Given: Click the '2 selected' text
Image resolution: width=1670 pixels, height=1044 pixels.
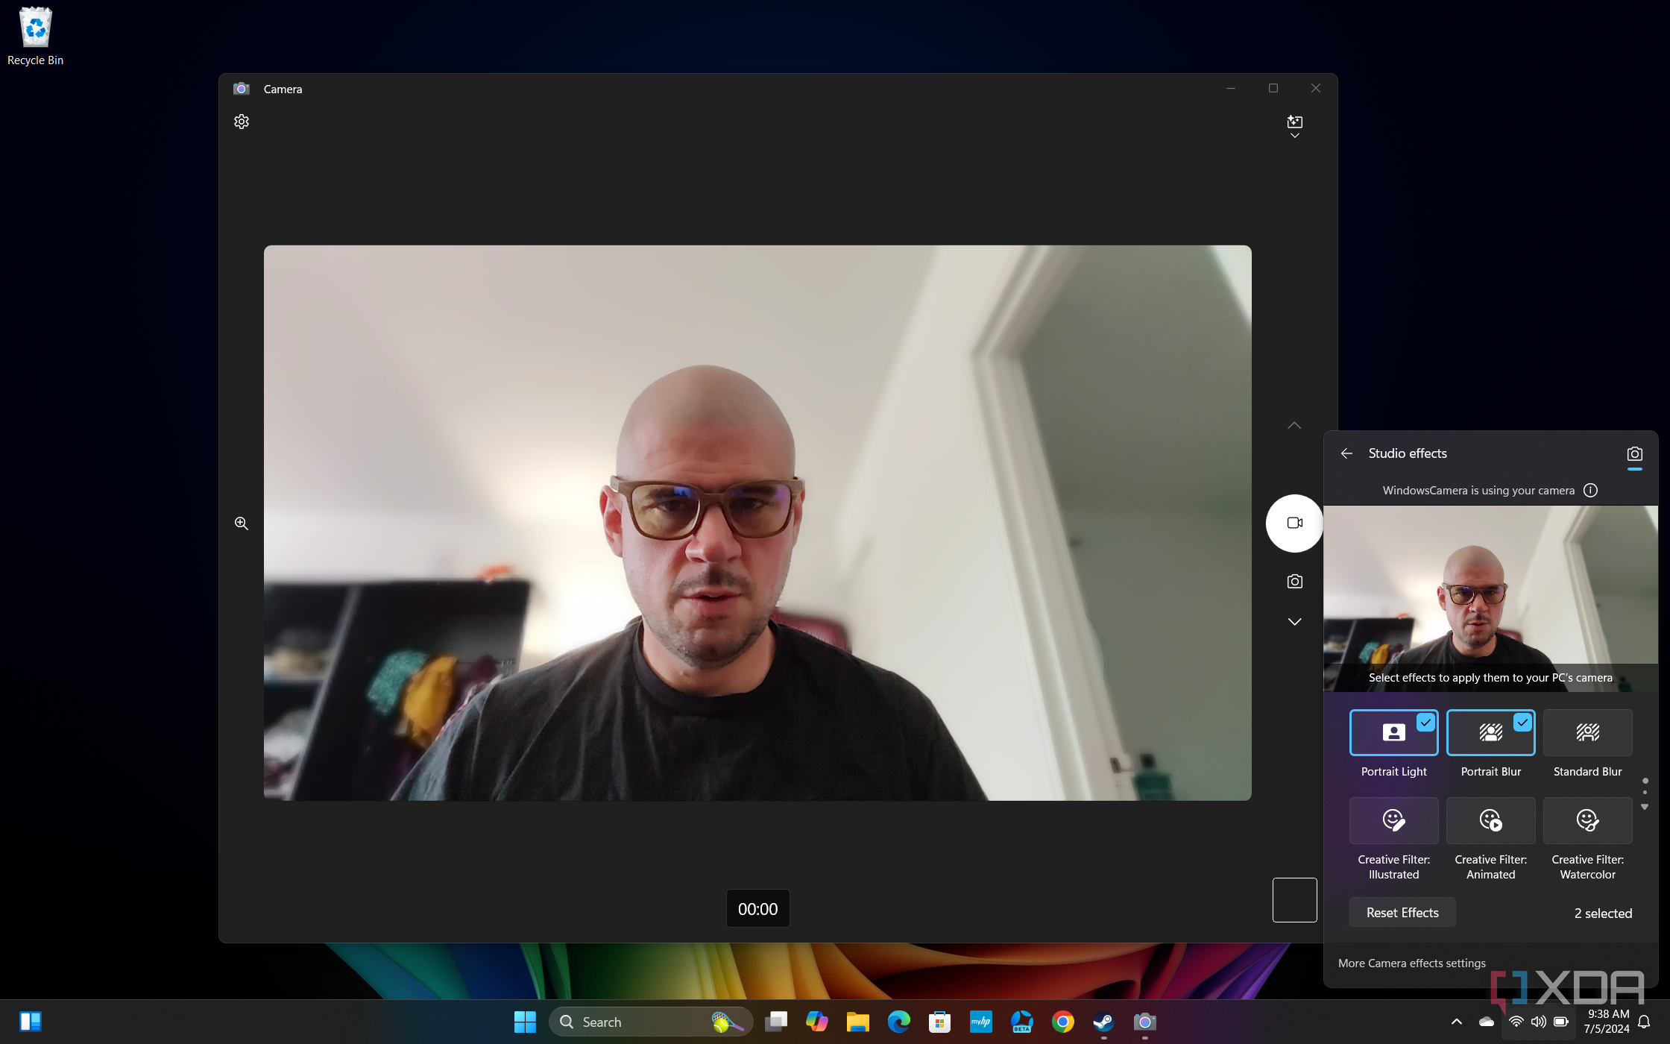Looking at the screenshot, I should tap(1603, 913).
